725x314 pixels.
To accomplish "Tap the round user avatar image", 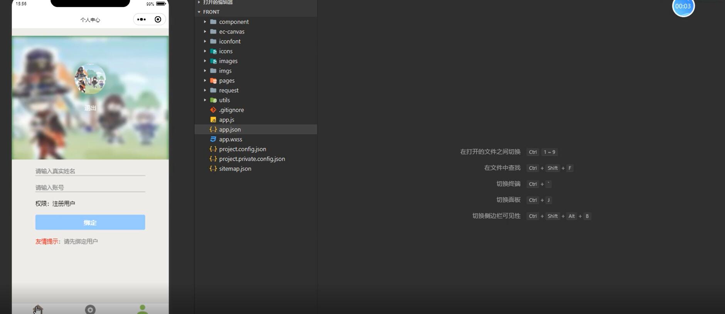I will [90, 79].
